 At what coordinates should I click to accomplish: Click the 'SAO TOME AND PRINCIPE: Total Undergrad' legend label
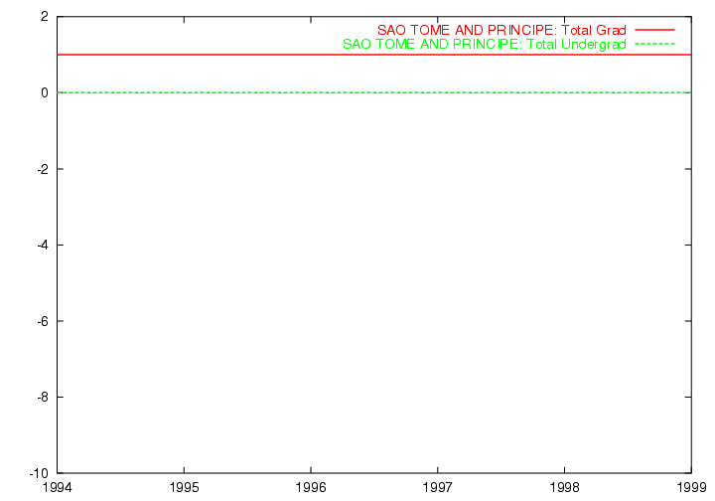pos(485,45)
